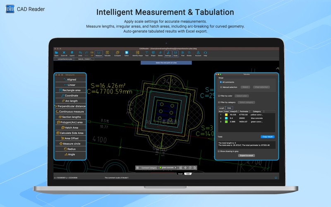331x207 pixels.
Task: Click yellow color swatch in row 1
Action: [226, 115]
